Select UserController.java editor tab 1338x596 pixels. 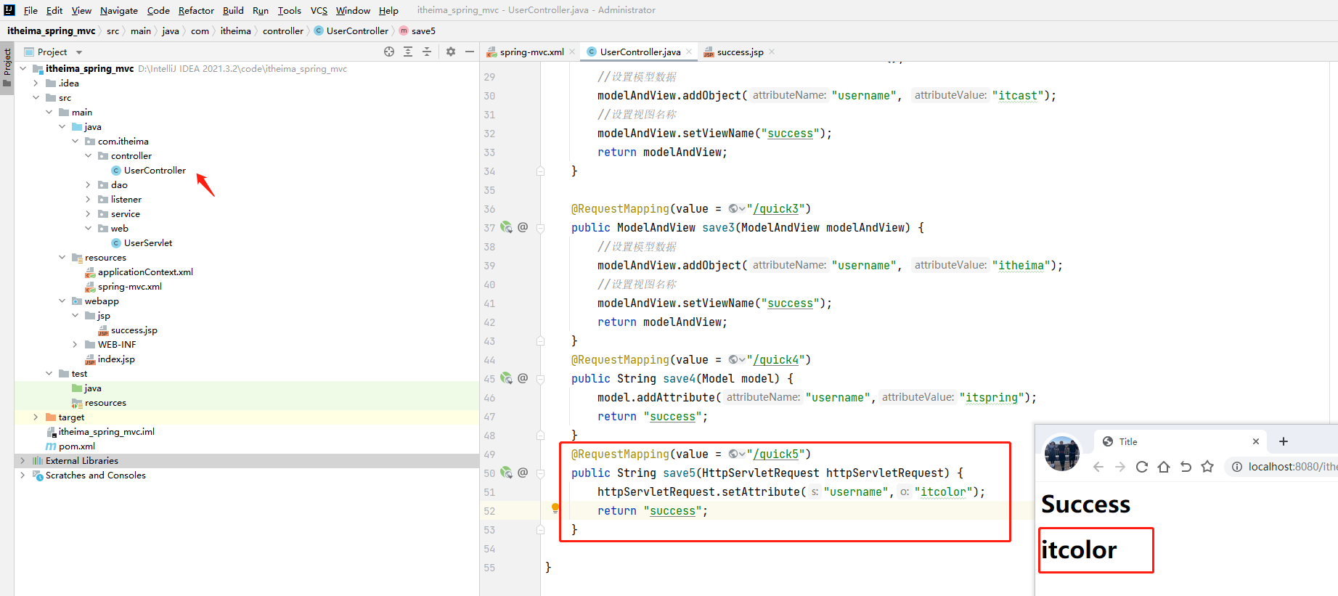(639, 52)
